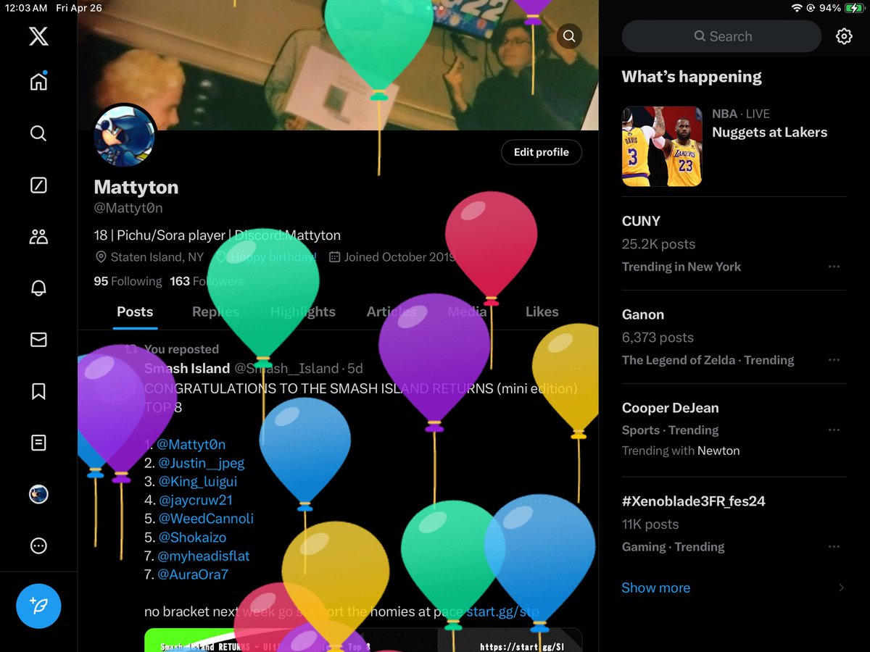
Task: Click Show more trends
Action: click(x=655, y=588)
